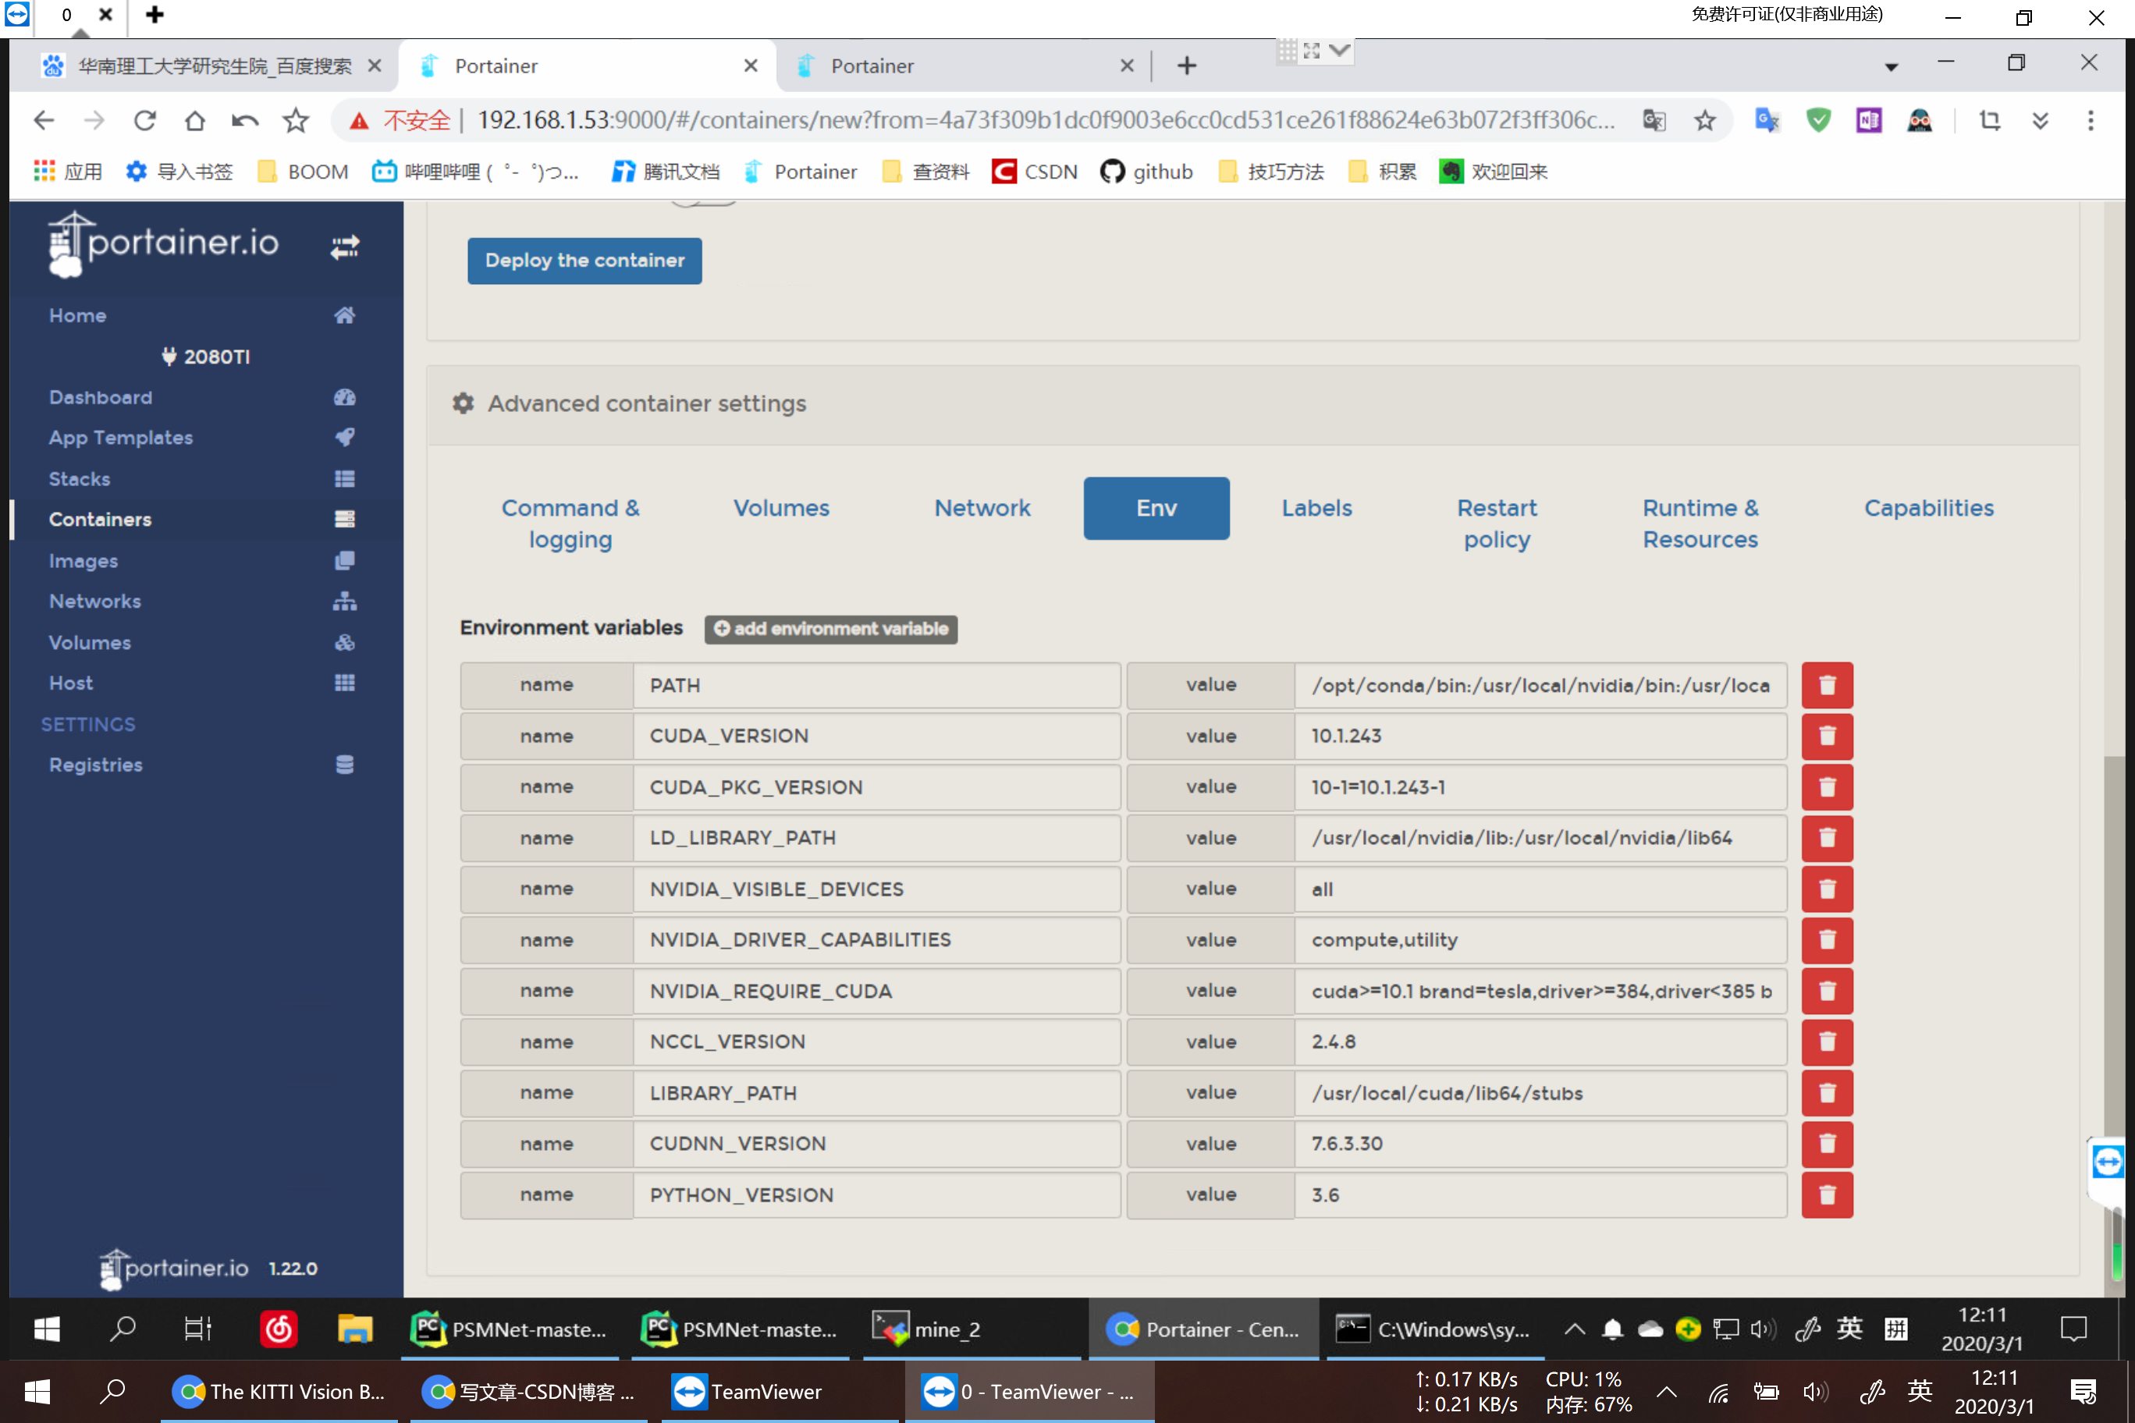The height and width of the screenshot is (1423, 2135).
Task: Open the Host section in sidebar
Action: click(71, 683)
